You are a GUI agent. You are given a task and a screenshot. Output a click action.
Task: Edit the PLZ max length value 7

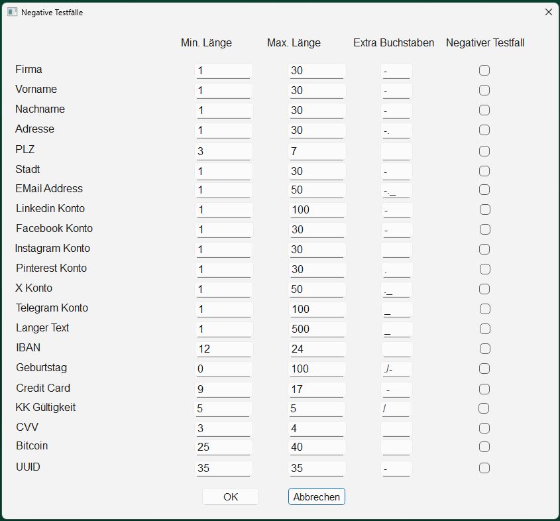317,152
